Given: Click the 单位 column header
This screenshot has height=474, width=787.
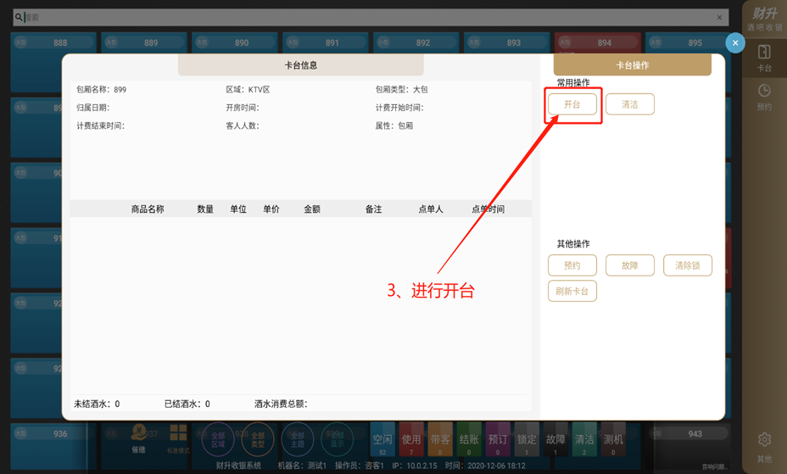Looking at the screenshot, I should click(x=238, y=209).
